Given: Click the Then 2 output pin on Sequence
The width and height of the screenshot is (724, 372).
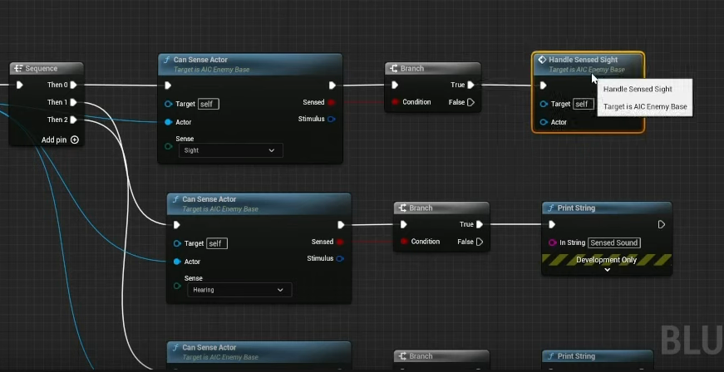Looking at the screenshot, I should [74, 120].
